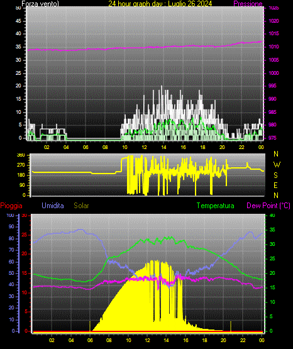Screen dimensions: 293x349
Task: Click the 22 hour tick on bottom chart axis
Action: click(243, 340)
